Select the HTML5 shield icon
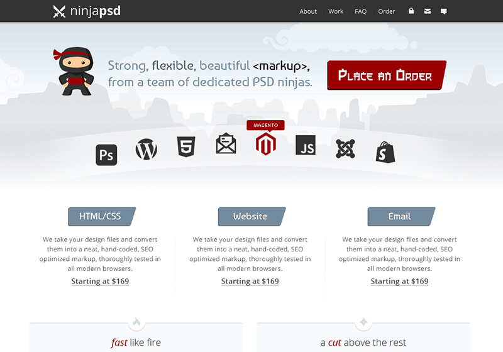 coord(186,146)
